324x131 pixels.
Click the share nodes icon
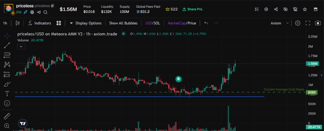click(276, 9)
